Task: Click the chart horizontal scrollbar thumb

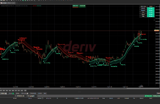Action: tap(143, 88)
